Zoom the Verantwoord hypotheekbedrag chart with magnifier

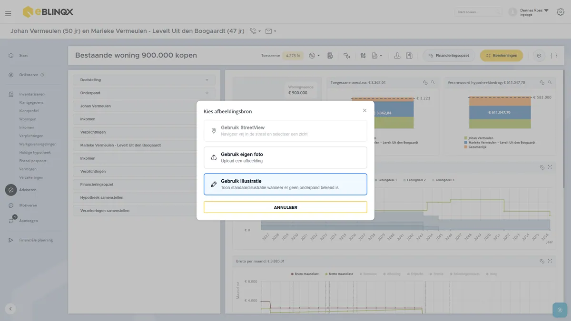click(x=550, y=83)
